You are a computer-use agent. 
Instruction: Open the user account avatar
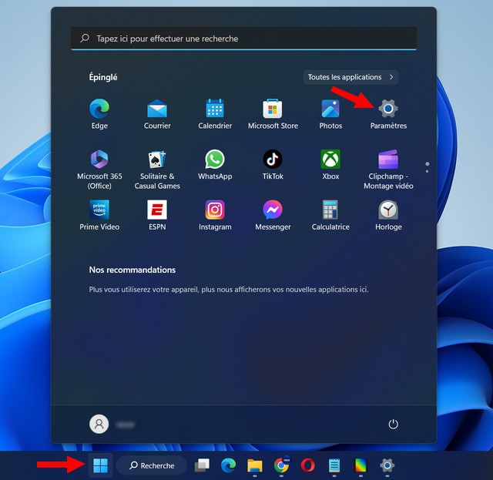click(x=99, y=424)
